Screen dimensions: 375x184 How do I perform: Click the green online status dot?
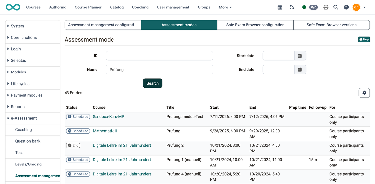(x=304, y=7)
